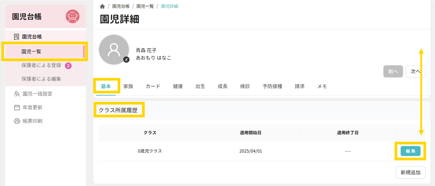
Task: Switch to the 家族 tab
Action: [x=128, y=86]
